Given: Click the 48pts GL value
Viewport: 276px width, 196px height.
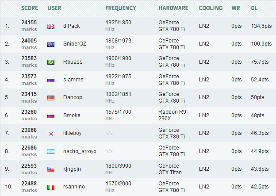Looking at the screenshot, I should (x=257, y=115).
